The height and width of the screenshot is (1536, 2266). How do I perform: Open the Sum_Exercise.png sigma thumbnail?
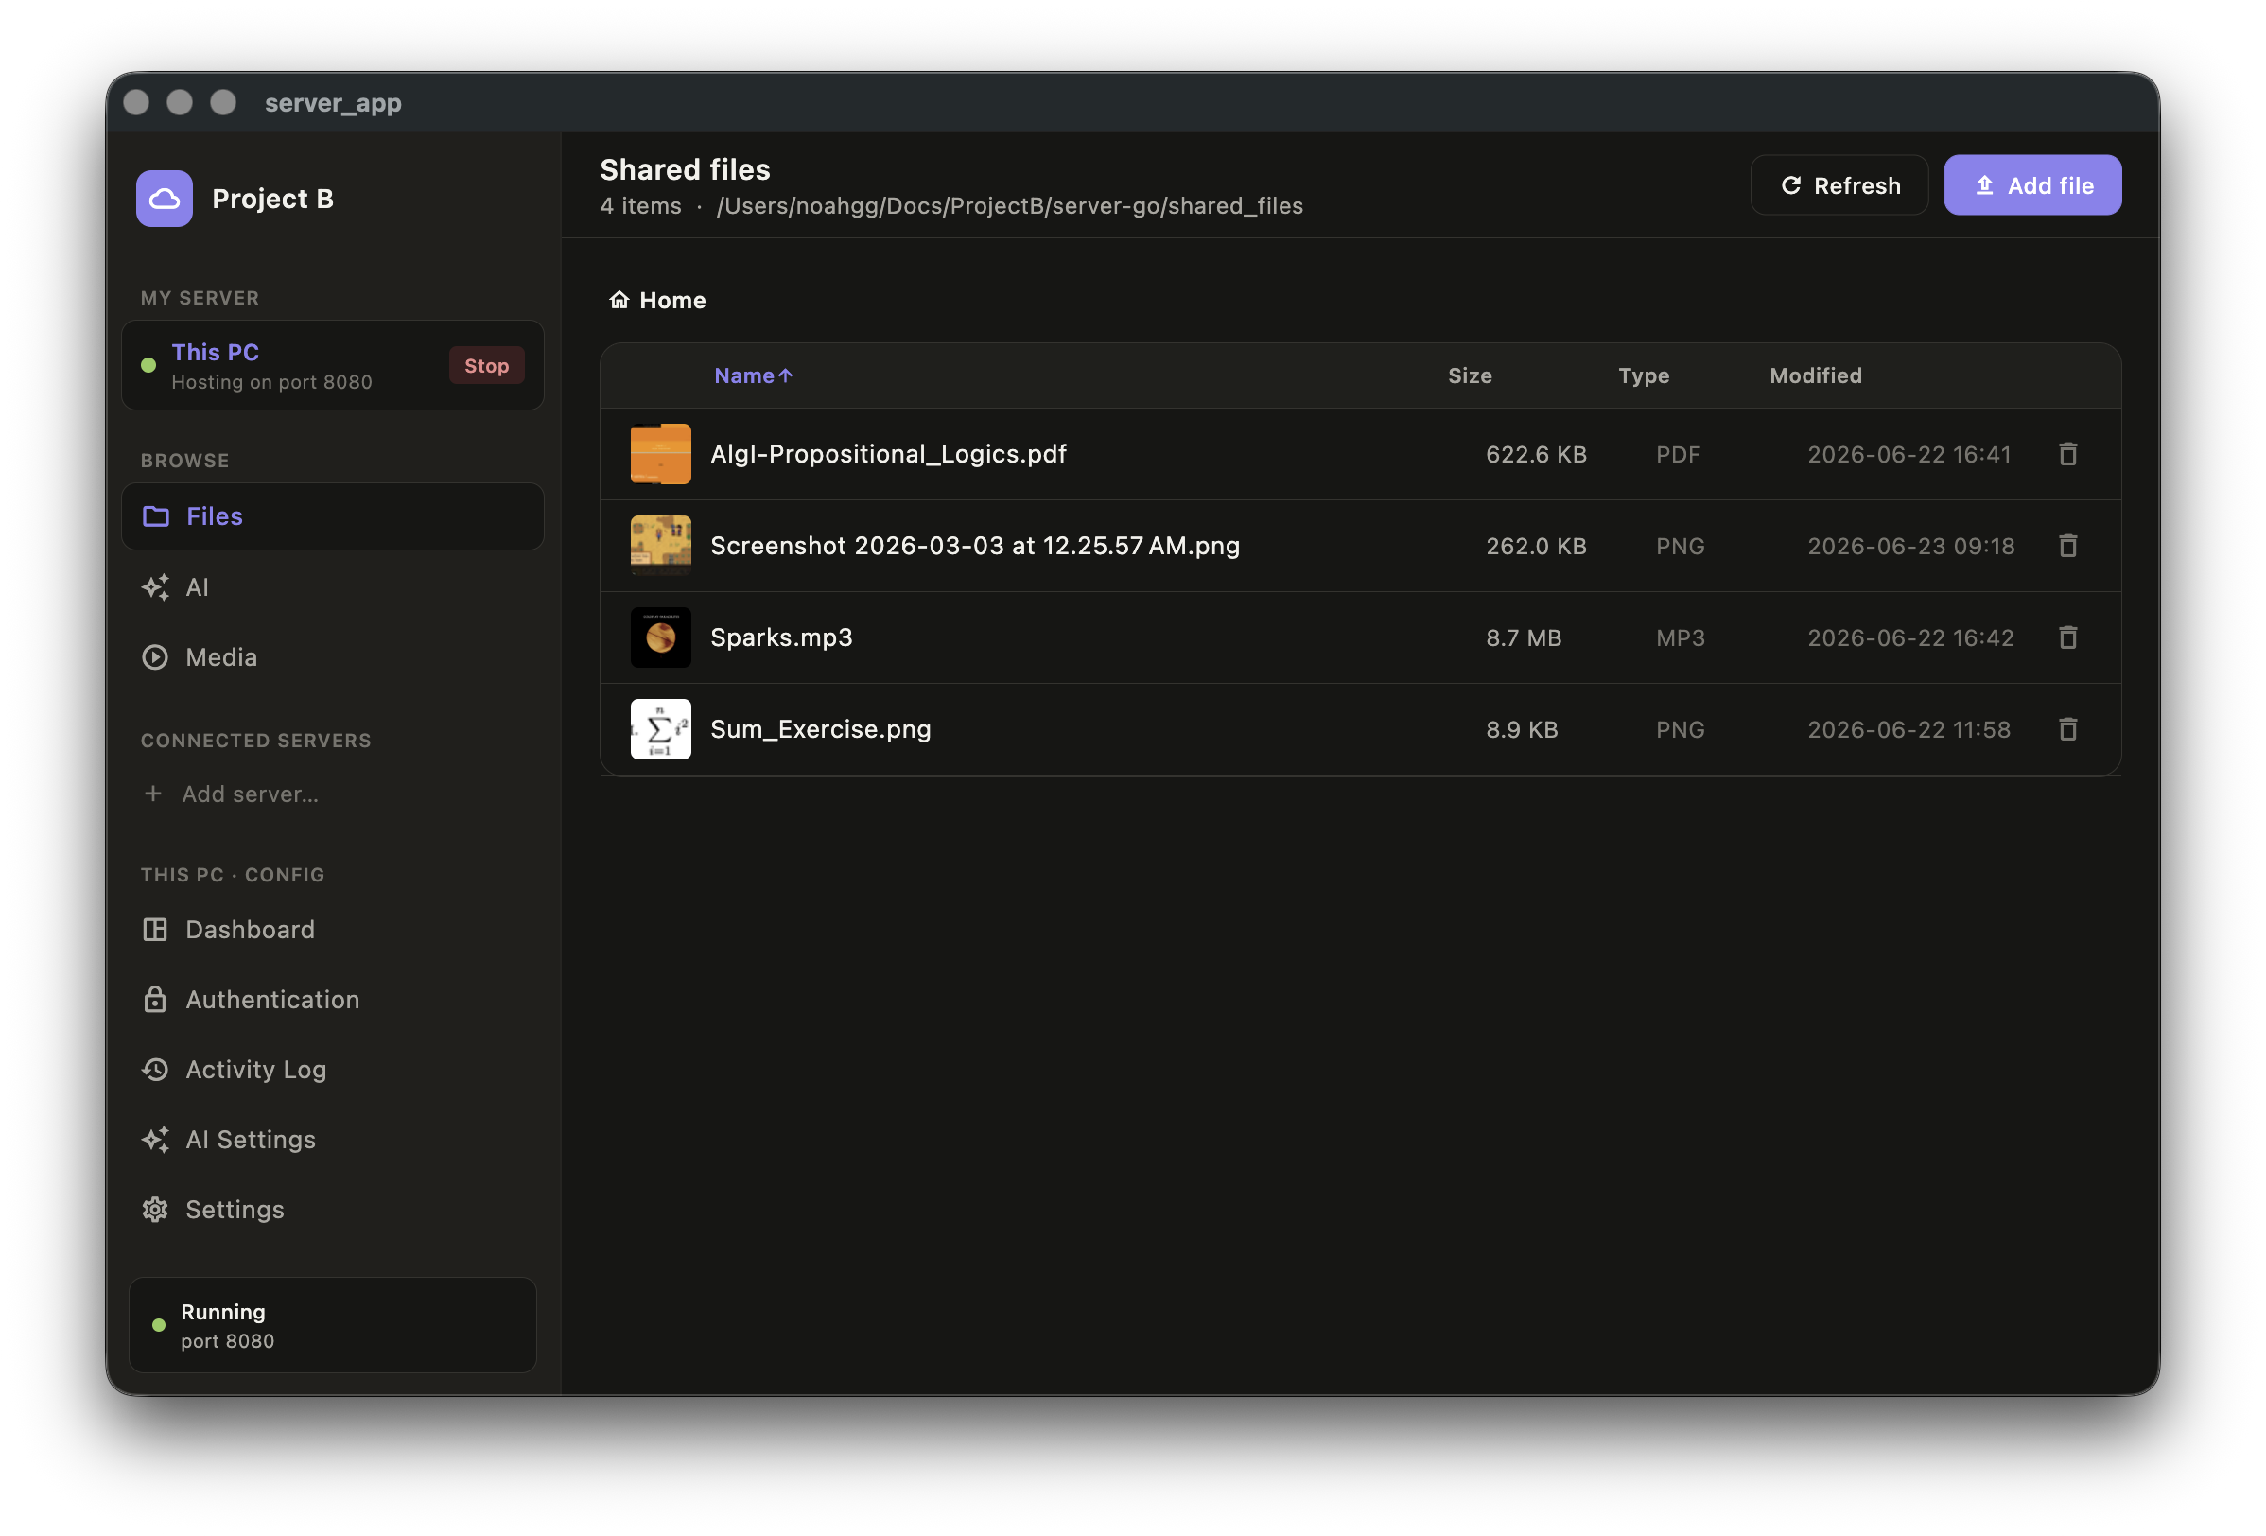coord(660,728)
